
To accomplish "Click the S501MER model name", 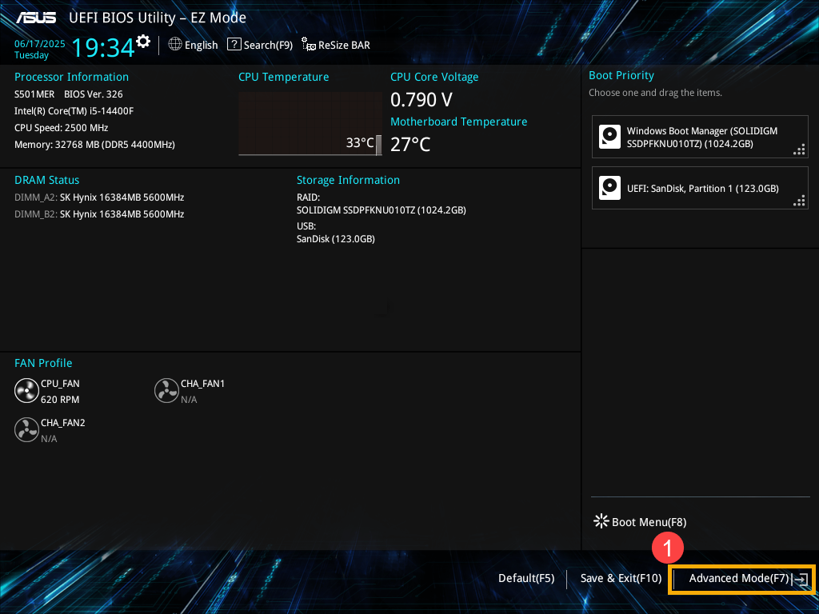I will point(34,94).
